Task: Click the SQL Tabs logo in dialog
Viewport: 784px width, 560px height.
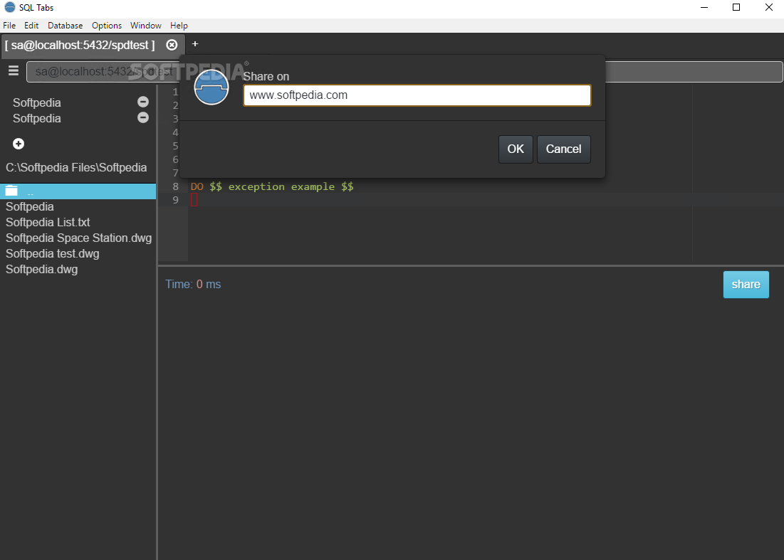Action: tap(211, 87)
